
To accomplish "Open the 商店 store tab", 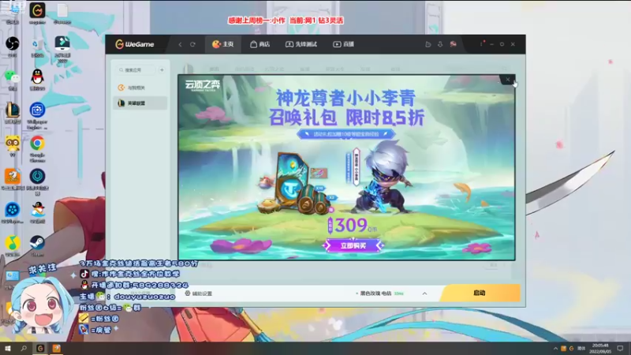I will (x=260, y=44).
